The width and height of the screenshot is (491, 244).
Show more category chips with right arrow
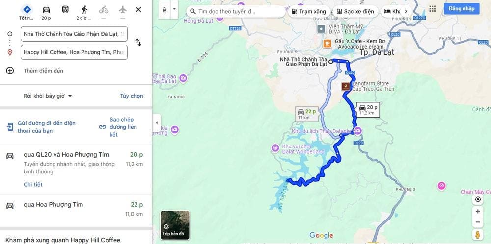(406, 12)
